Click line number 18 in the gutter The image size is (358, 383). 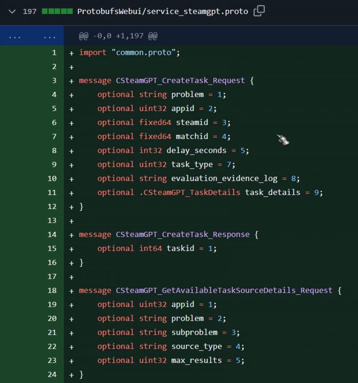pos(52,290)
